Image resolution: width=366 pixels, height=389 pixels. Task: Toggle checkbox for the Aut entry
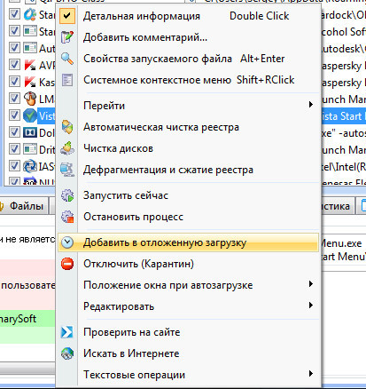14,48
